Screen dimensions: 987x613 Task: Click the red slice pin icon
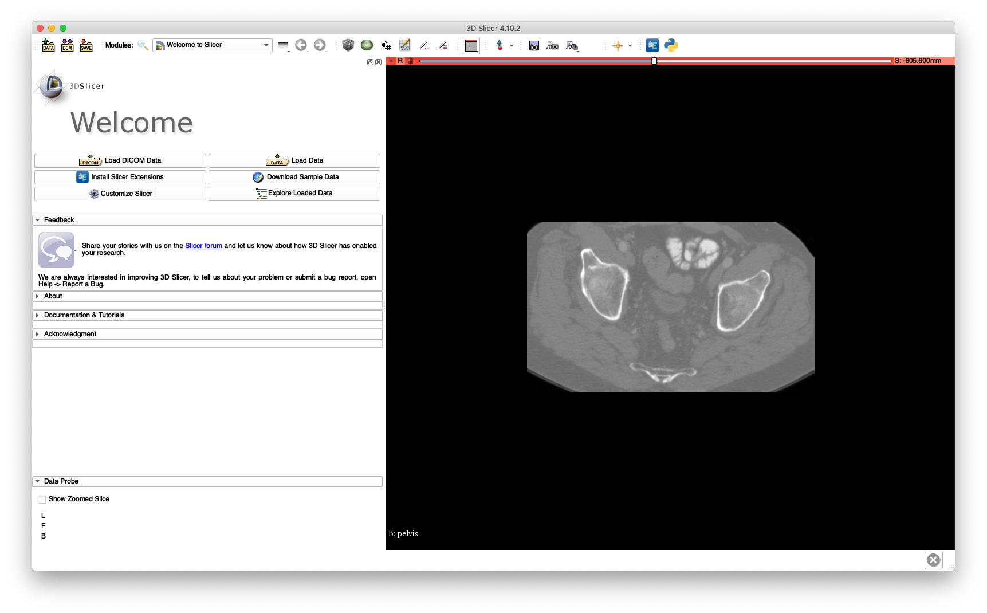[391, 61]
